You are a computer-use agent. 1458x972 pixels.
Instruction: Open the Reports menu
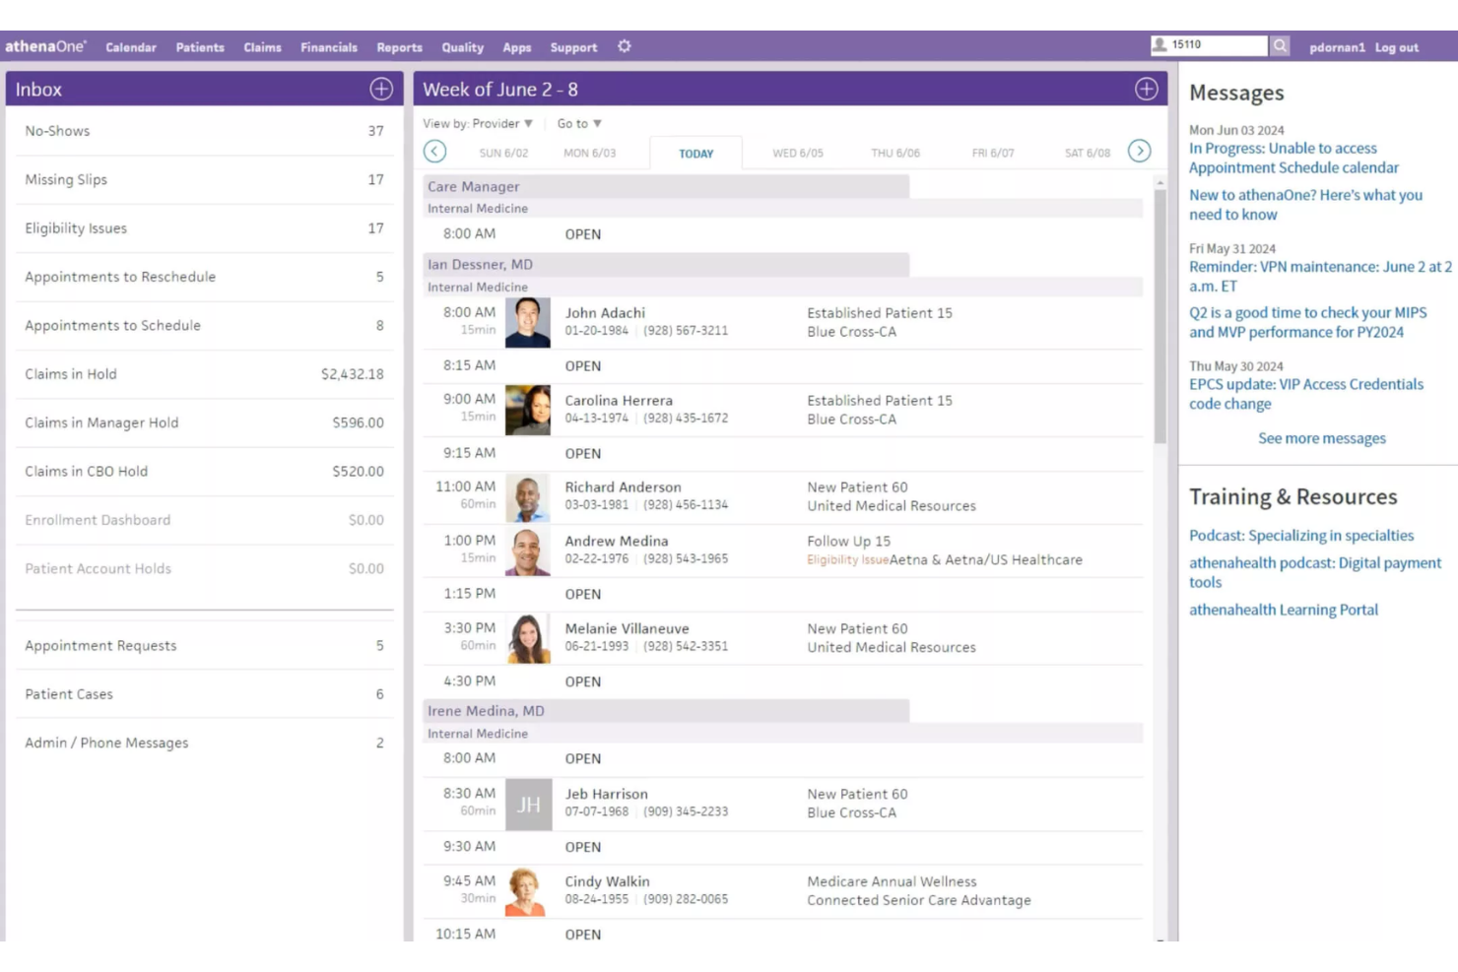398,46
